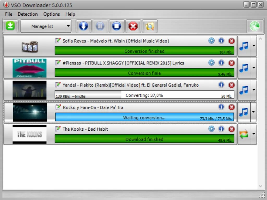This screenshot has width=267, height=200.
Task: Select the Rocko y Fara-On thumbnail
Action: tap(30, 112)
